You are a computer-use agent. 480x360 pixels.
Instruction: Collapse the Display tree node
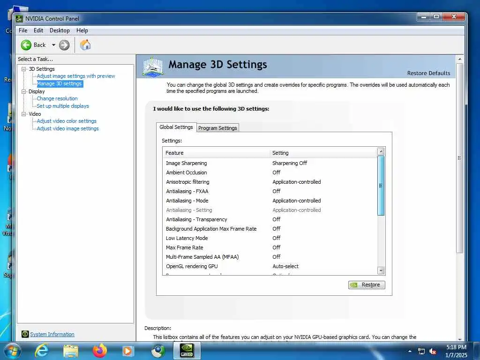(x=23, y=91)
